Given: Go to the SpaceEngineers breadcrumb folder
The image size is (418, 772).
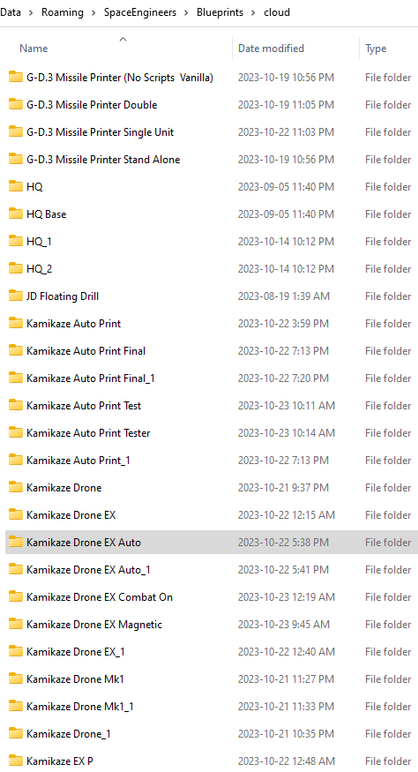Looking at the screenshot, I should pos(140,12).
